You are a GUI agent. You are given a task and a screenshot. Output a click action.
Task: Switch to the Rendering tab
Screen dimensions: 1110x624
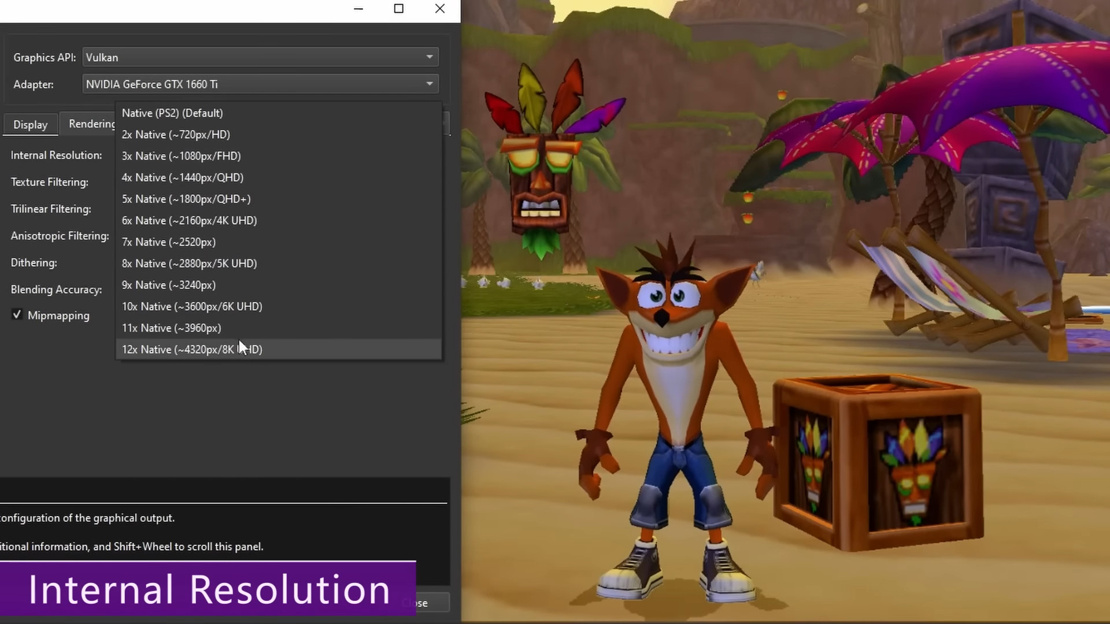[x=91, y=124]
